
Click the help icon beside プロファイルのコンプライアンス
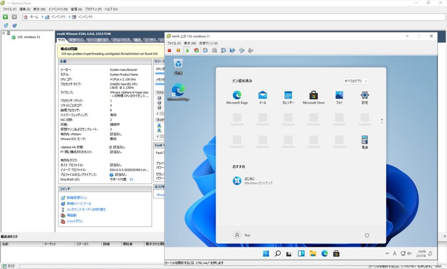tap(111, 175)
